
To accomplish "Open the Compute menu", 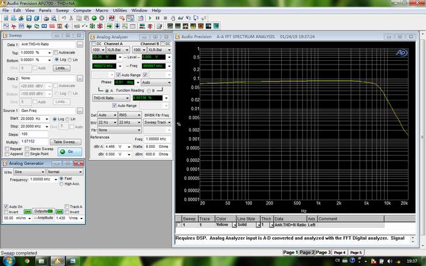I will click(82, 10).
